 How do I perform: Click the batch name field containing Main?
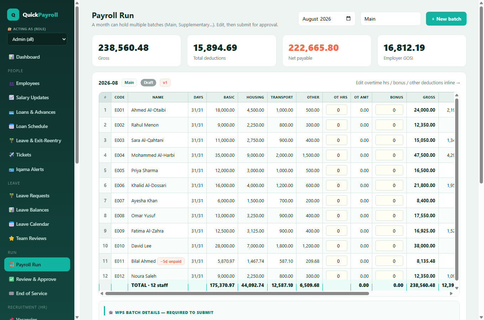click(x=391, y=19)
